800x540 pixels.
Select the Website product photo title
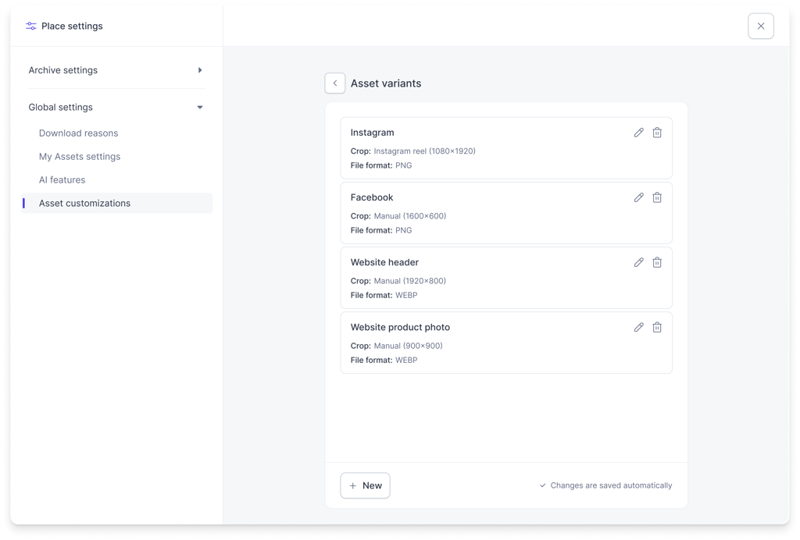point(400,328)
